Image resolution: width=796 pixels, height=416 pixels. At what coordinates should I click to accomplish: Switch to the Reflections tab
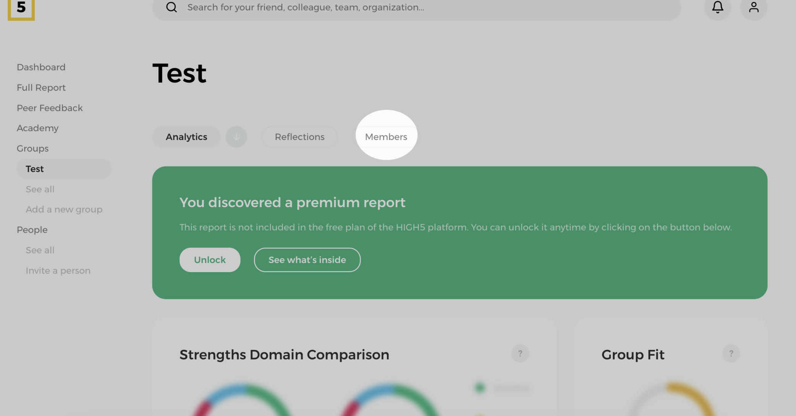pyautogui.click(x=299, y=137)
